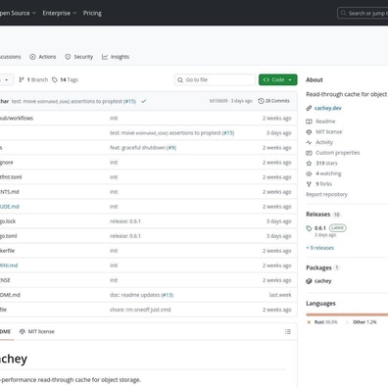Open commit hash b01bb09
This screenshot has height=388, width=388.
(218, 101)
